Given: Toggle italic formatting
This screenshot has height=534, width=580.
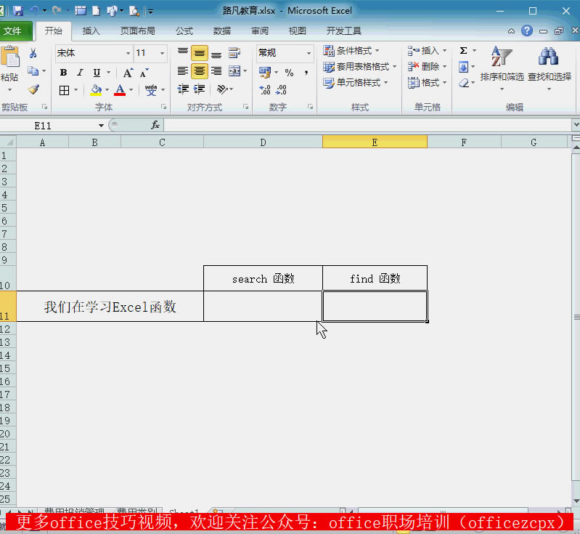Looking at the screenshot, I should [80, 73].
